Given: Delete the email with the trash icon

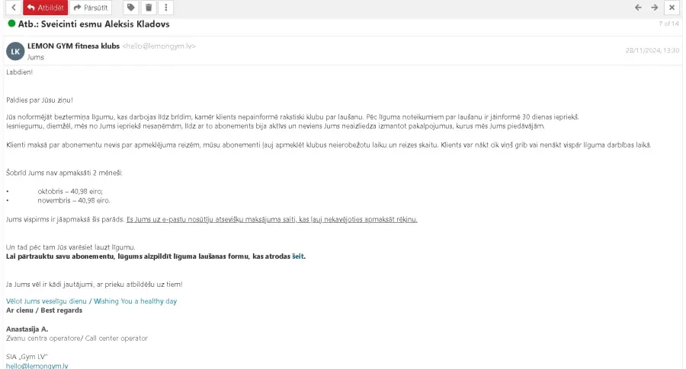Looking at the screenshot, I should tap(149, 8).
